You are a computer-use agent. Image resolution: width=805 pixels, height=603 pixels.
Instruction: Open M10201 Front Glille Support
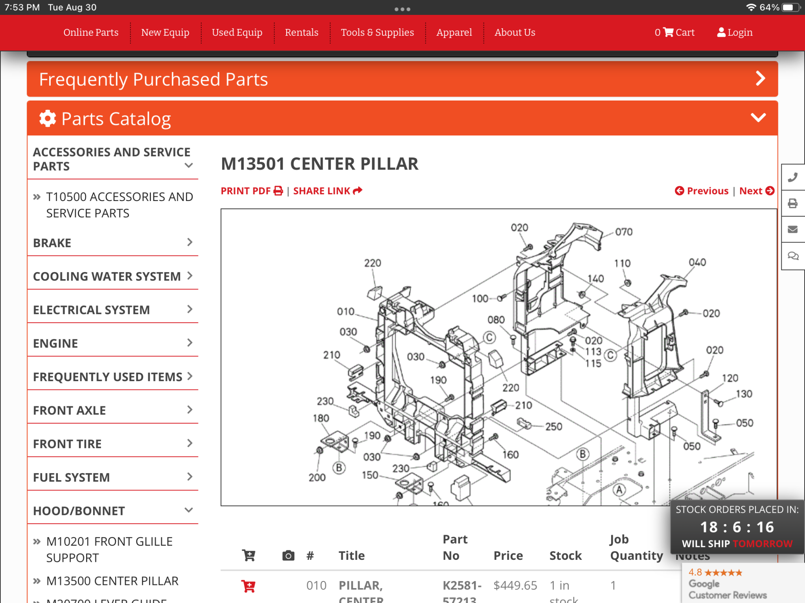pyautogui.click(x=109, y=549)
